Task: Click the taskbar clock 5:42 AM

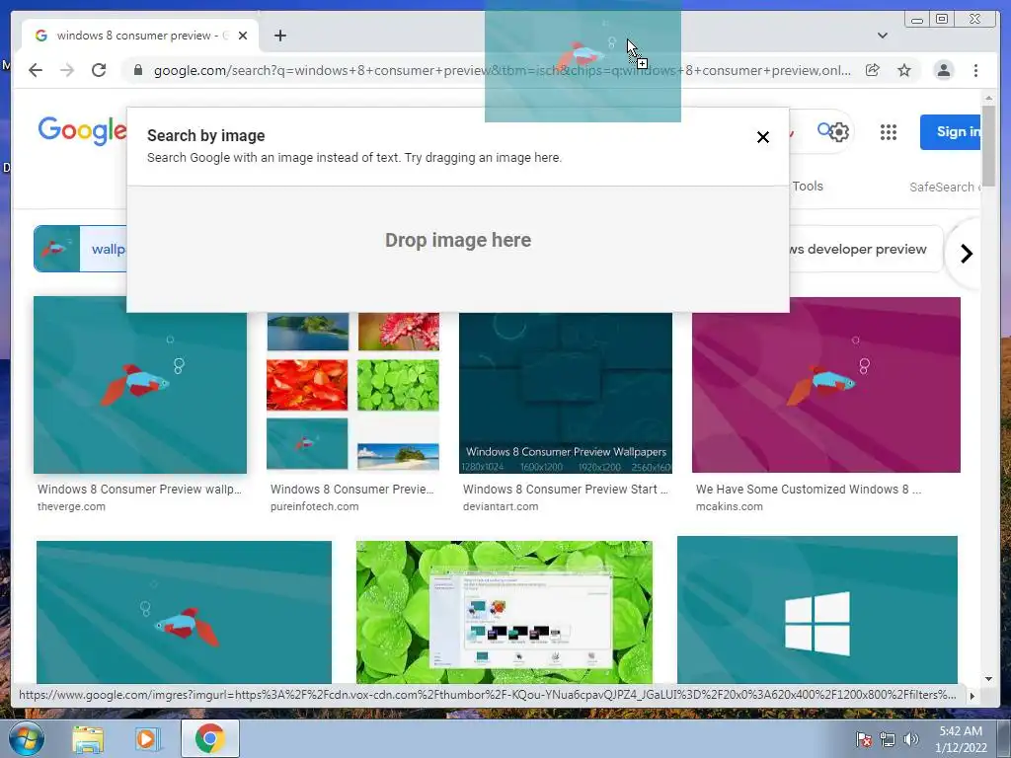Action: (961, 731)
